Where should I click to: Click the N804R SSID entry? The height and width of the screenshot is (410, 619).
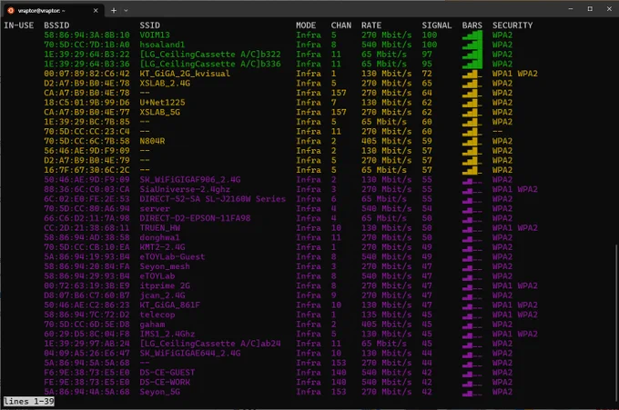(152, 141)
